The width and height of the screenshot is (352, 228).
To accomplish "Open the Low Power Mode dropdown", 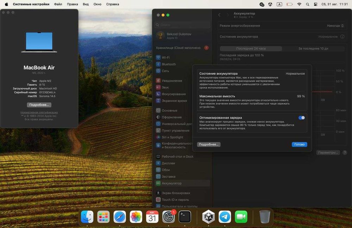I will (335, 26).
